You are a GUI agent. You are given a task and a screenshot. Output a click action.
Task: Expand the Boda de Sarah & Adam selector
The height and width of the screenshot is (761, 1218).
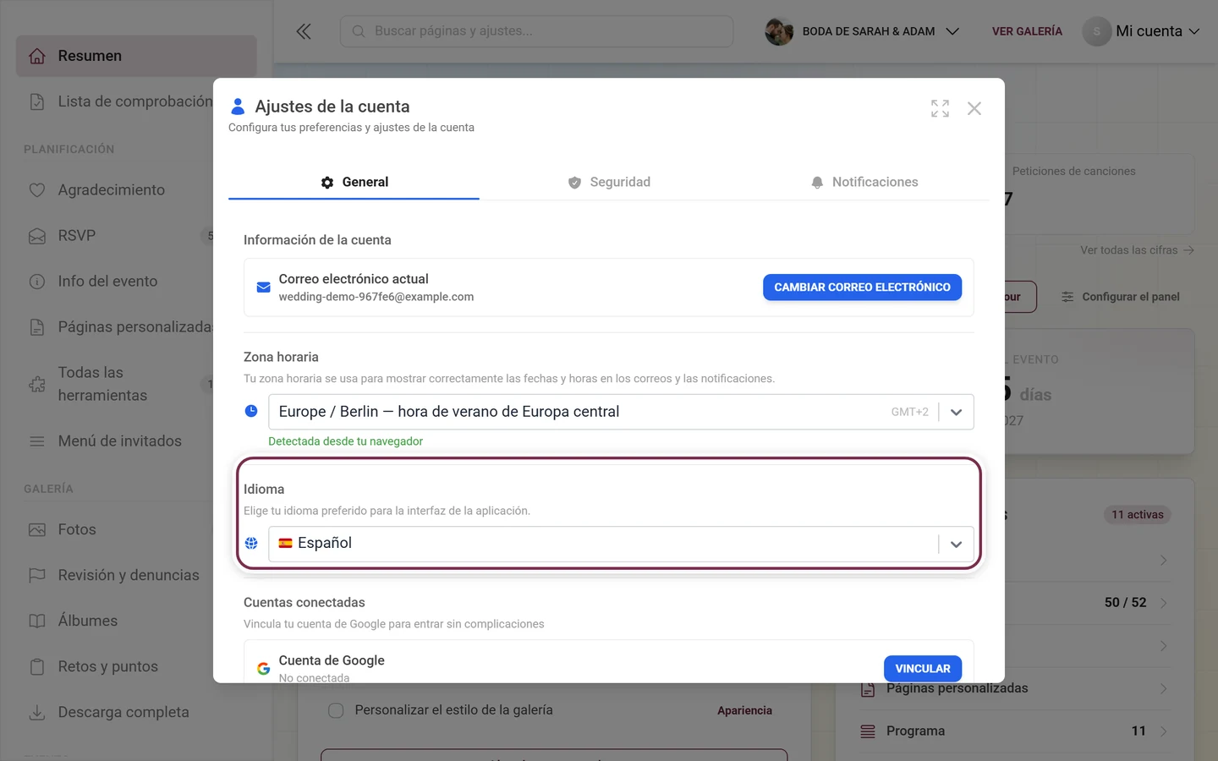(862, 31)
